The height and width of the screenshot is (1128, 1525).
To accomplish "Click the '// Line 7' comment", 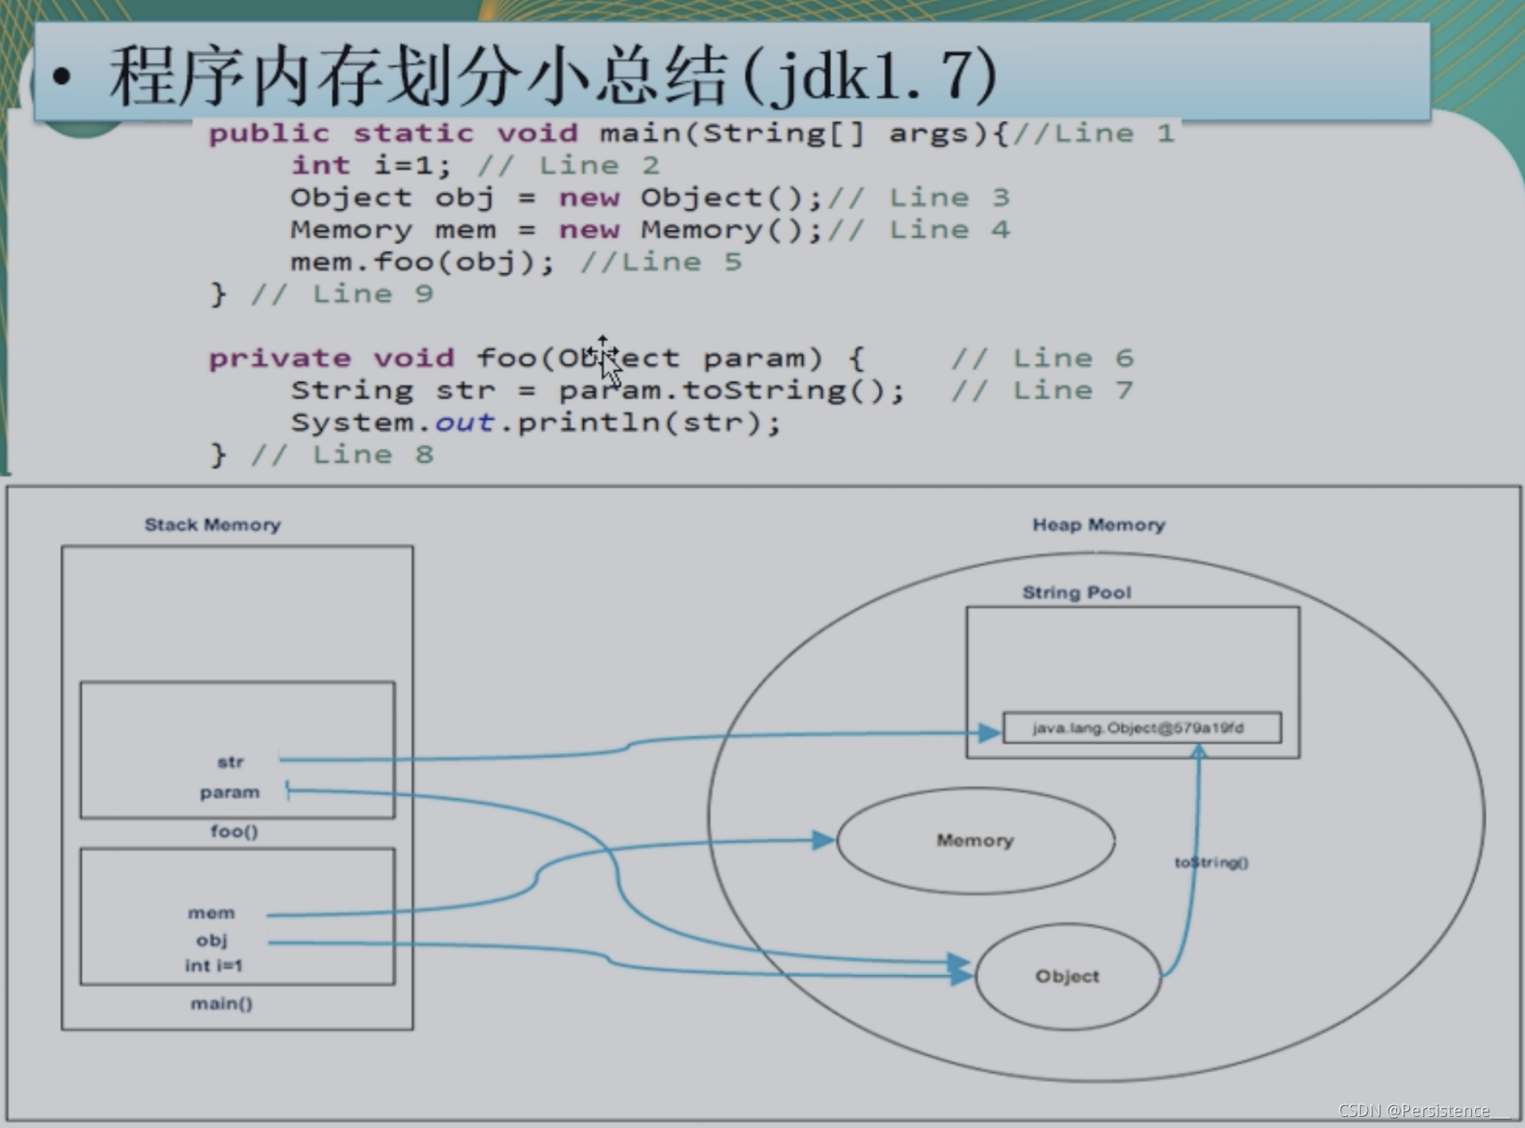I will tap(1042, 391).
